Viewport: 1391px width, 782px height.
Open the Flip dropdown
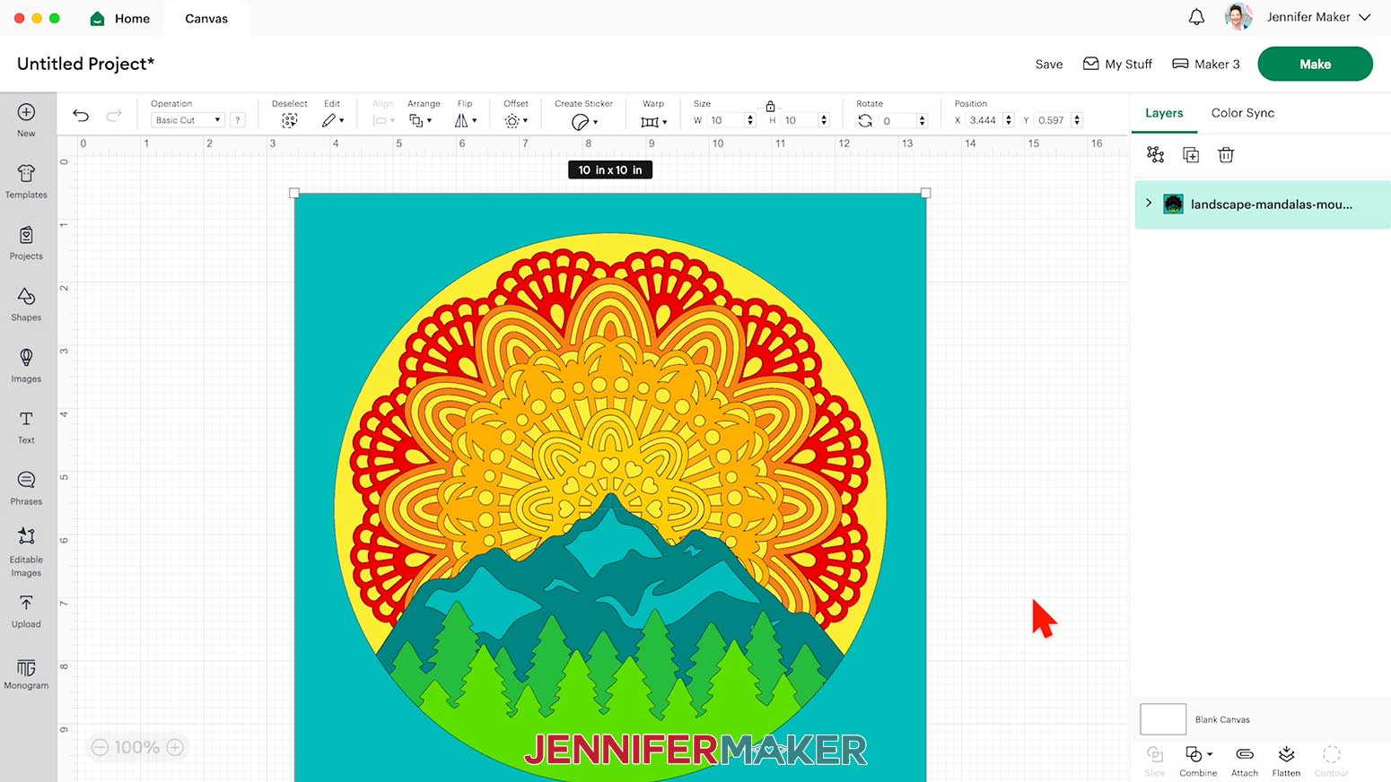[x=465, y=120]
